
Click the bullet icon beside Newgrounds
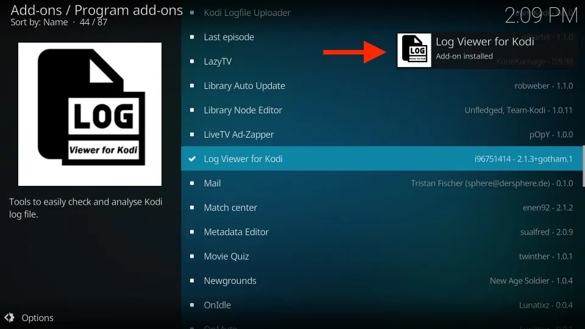192,280
